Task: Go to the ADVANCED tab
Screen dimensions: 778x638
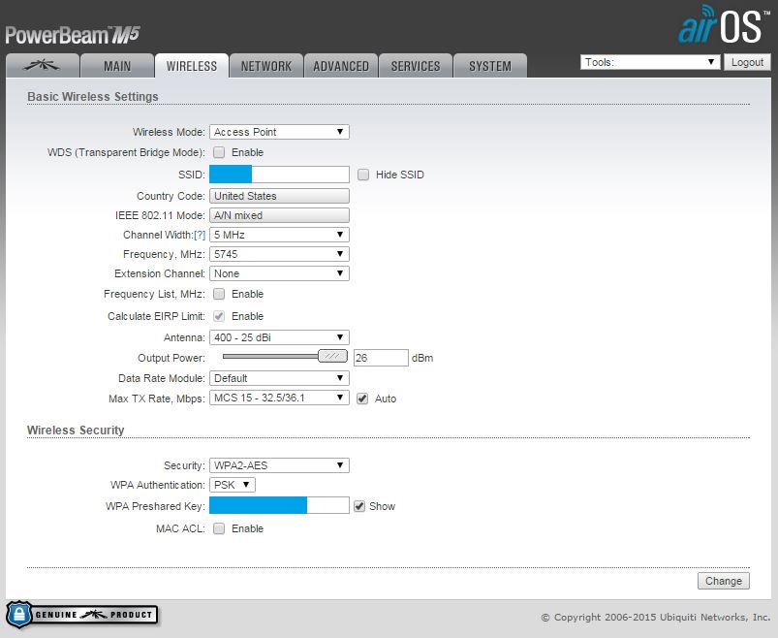Action: (x=341, y=66)
